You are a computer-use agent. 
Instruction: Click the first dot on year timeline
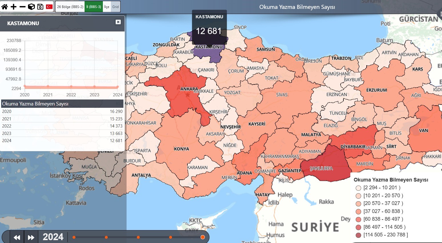pyautogui.click(x=74, y=237)
